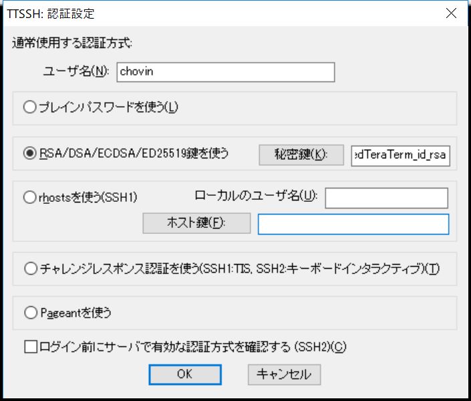471x401 pixels.
Task: Click the ローカルのユーザ名(U) label
Action: pos(256,196)
